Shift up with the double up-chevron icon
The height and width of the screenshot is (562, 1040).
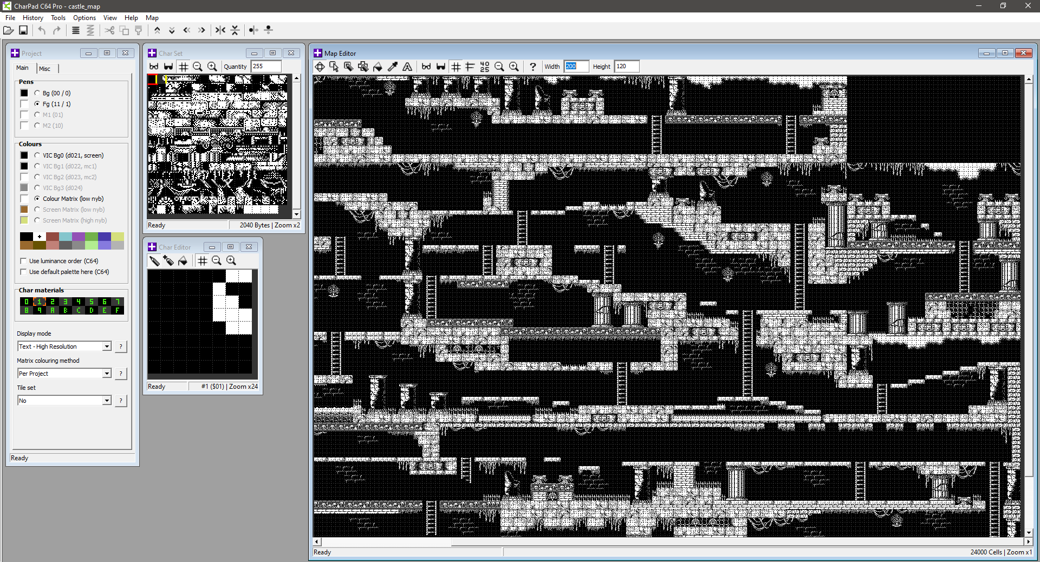click(x=157, y=30)
